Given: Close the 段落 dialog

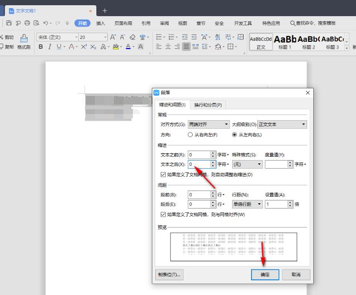Looking at the screenshot, I should tap(308, 93).
